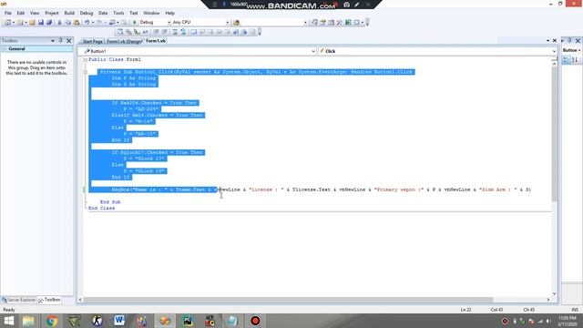Click the Find in Files icon
Screen dimensions: 583x328
tap(236, 22)
